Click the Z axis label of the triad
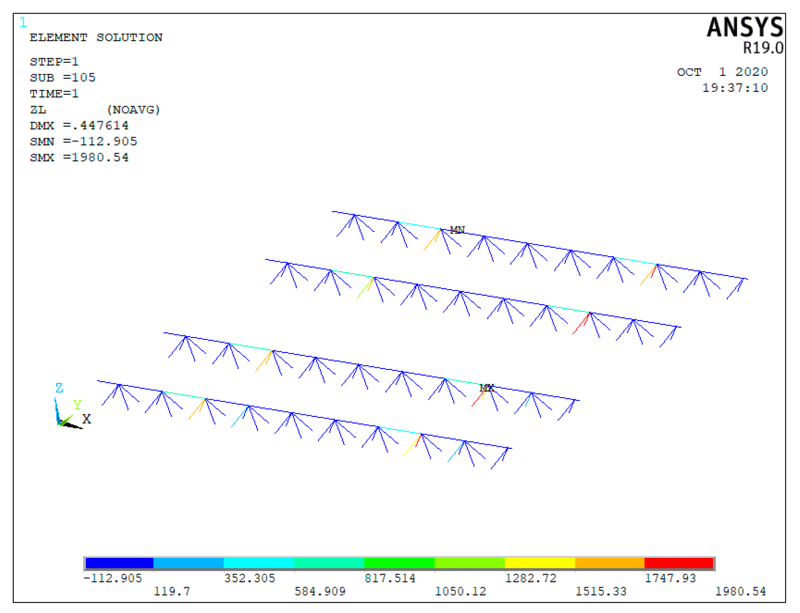The image size is (800, 613). [59, 388]
